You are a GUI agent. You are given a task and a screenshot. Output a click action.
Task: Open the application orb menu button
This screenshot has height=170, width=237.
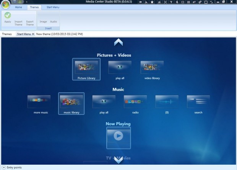point(6,5)
